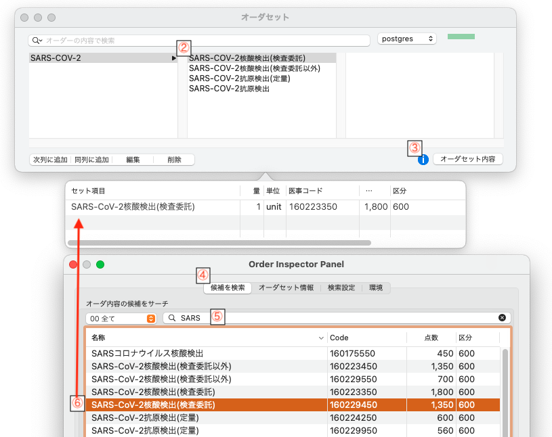Sort by the 名称 column header
This screenshot has width=552, height=437.
(x=203, y=338)
